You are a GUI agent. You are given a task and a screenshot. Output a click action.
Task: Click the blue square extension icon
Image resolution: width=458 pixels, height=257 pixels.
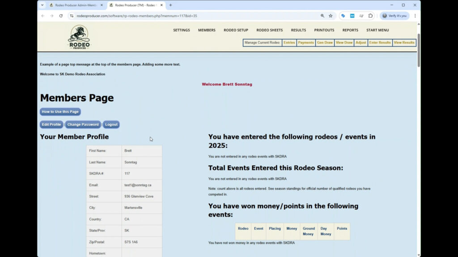pyautogui.click(x=352, y=16)
